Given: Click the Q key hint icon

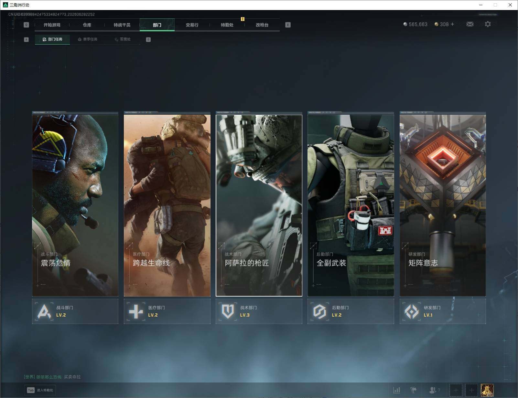Looking at the screenshot, I should (x=27, y=25).
